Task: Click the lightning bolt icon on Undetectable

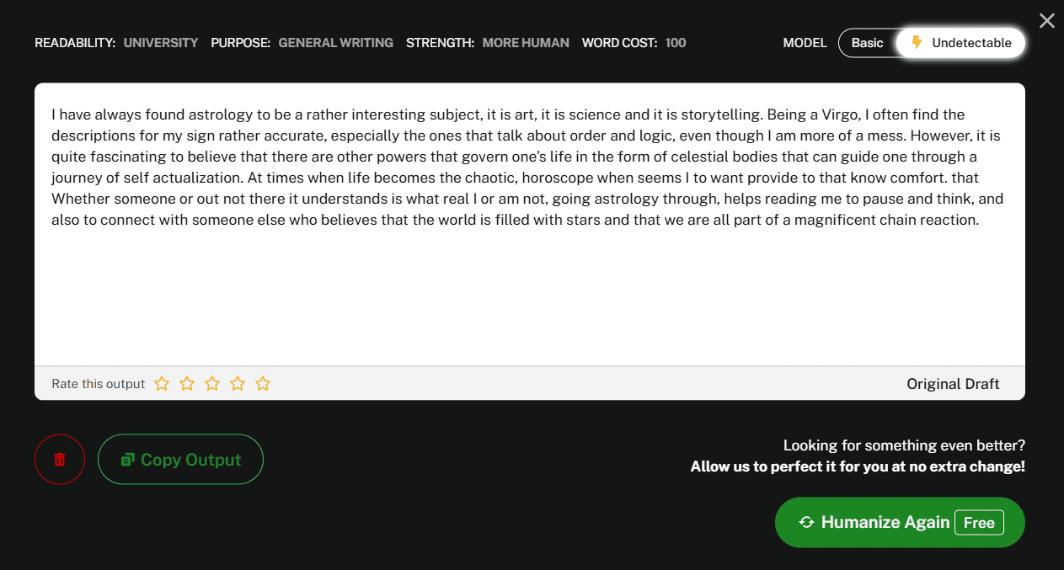Action: (917, 43)
